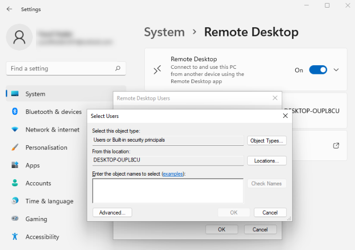Open the Advanced... options
The width and height of the screenshot is (355, 250).
pyautogui.click(x=112, y=213)
